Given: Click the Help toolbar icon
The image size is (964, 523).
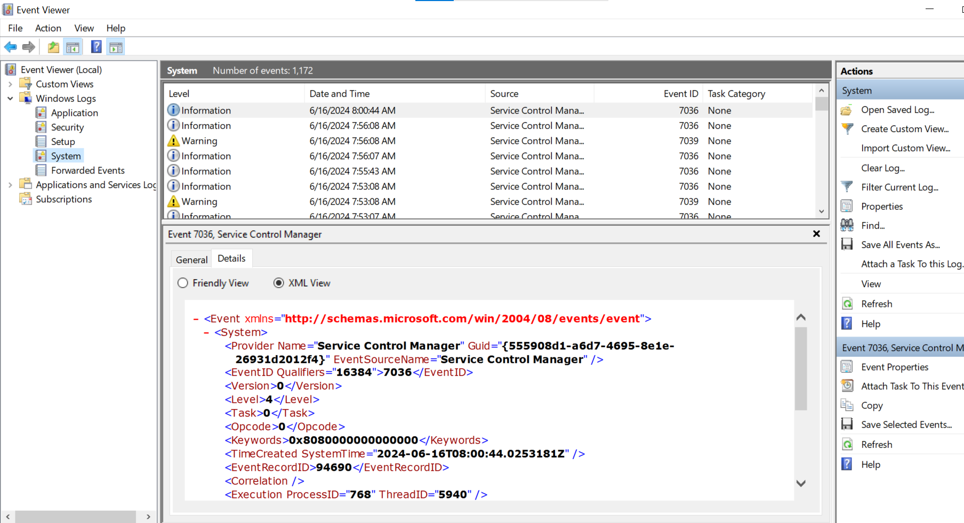Looking at the screenshot, I should pos(96,47).
